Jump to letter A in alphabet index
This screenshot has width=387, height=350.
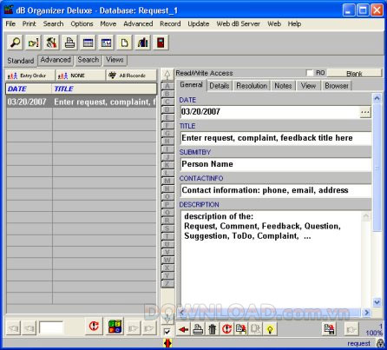click(x=167, y=86)
